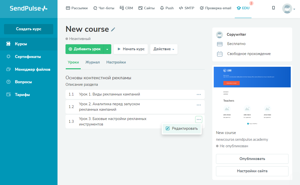Open the mobile device icon in header
The height and width of the screenshot is (185, 300).
point(273,8)
